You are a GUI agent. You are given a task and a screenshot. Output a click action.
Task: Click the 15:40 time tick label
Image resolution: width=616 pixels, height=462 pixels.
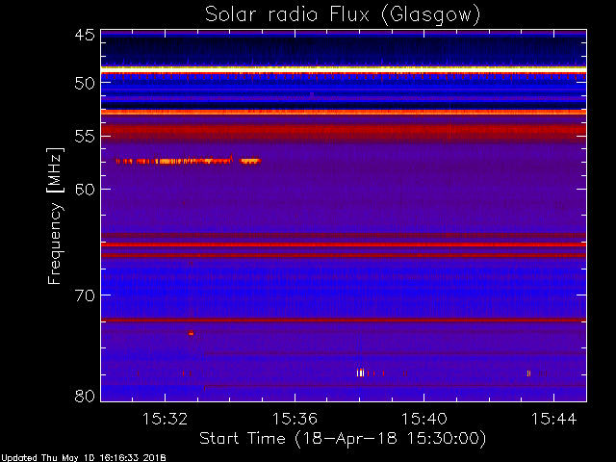point(423,420)
